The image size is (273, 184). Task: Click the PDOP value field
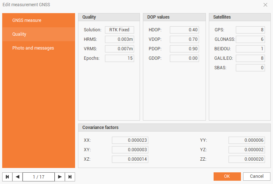pyautogui.click(x=184, y=49)
